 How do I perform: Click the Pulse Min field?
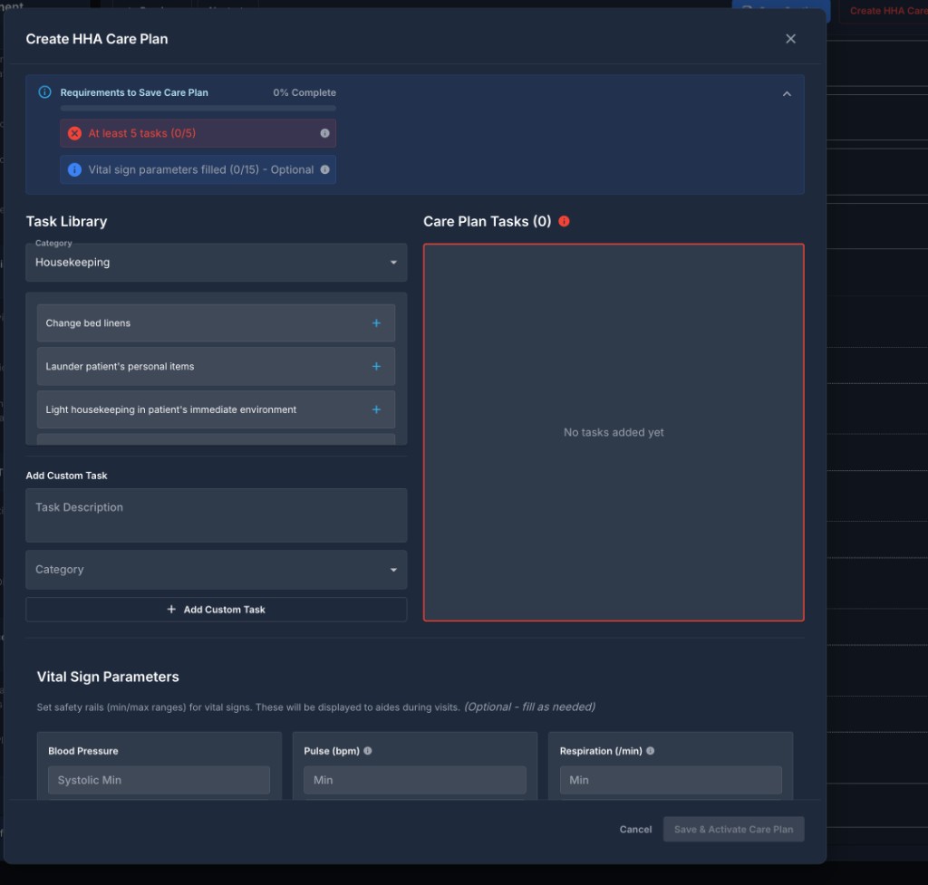(x=414, y=780)
